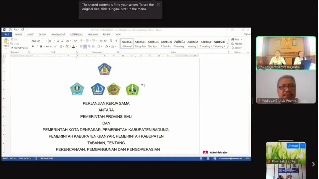Switch to Print Layout view in status bar
Image resolution: width=319 pixels, height=179 pixels.
[208, 158]
